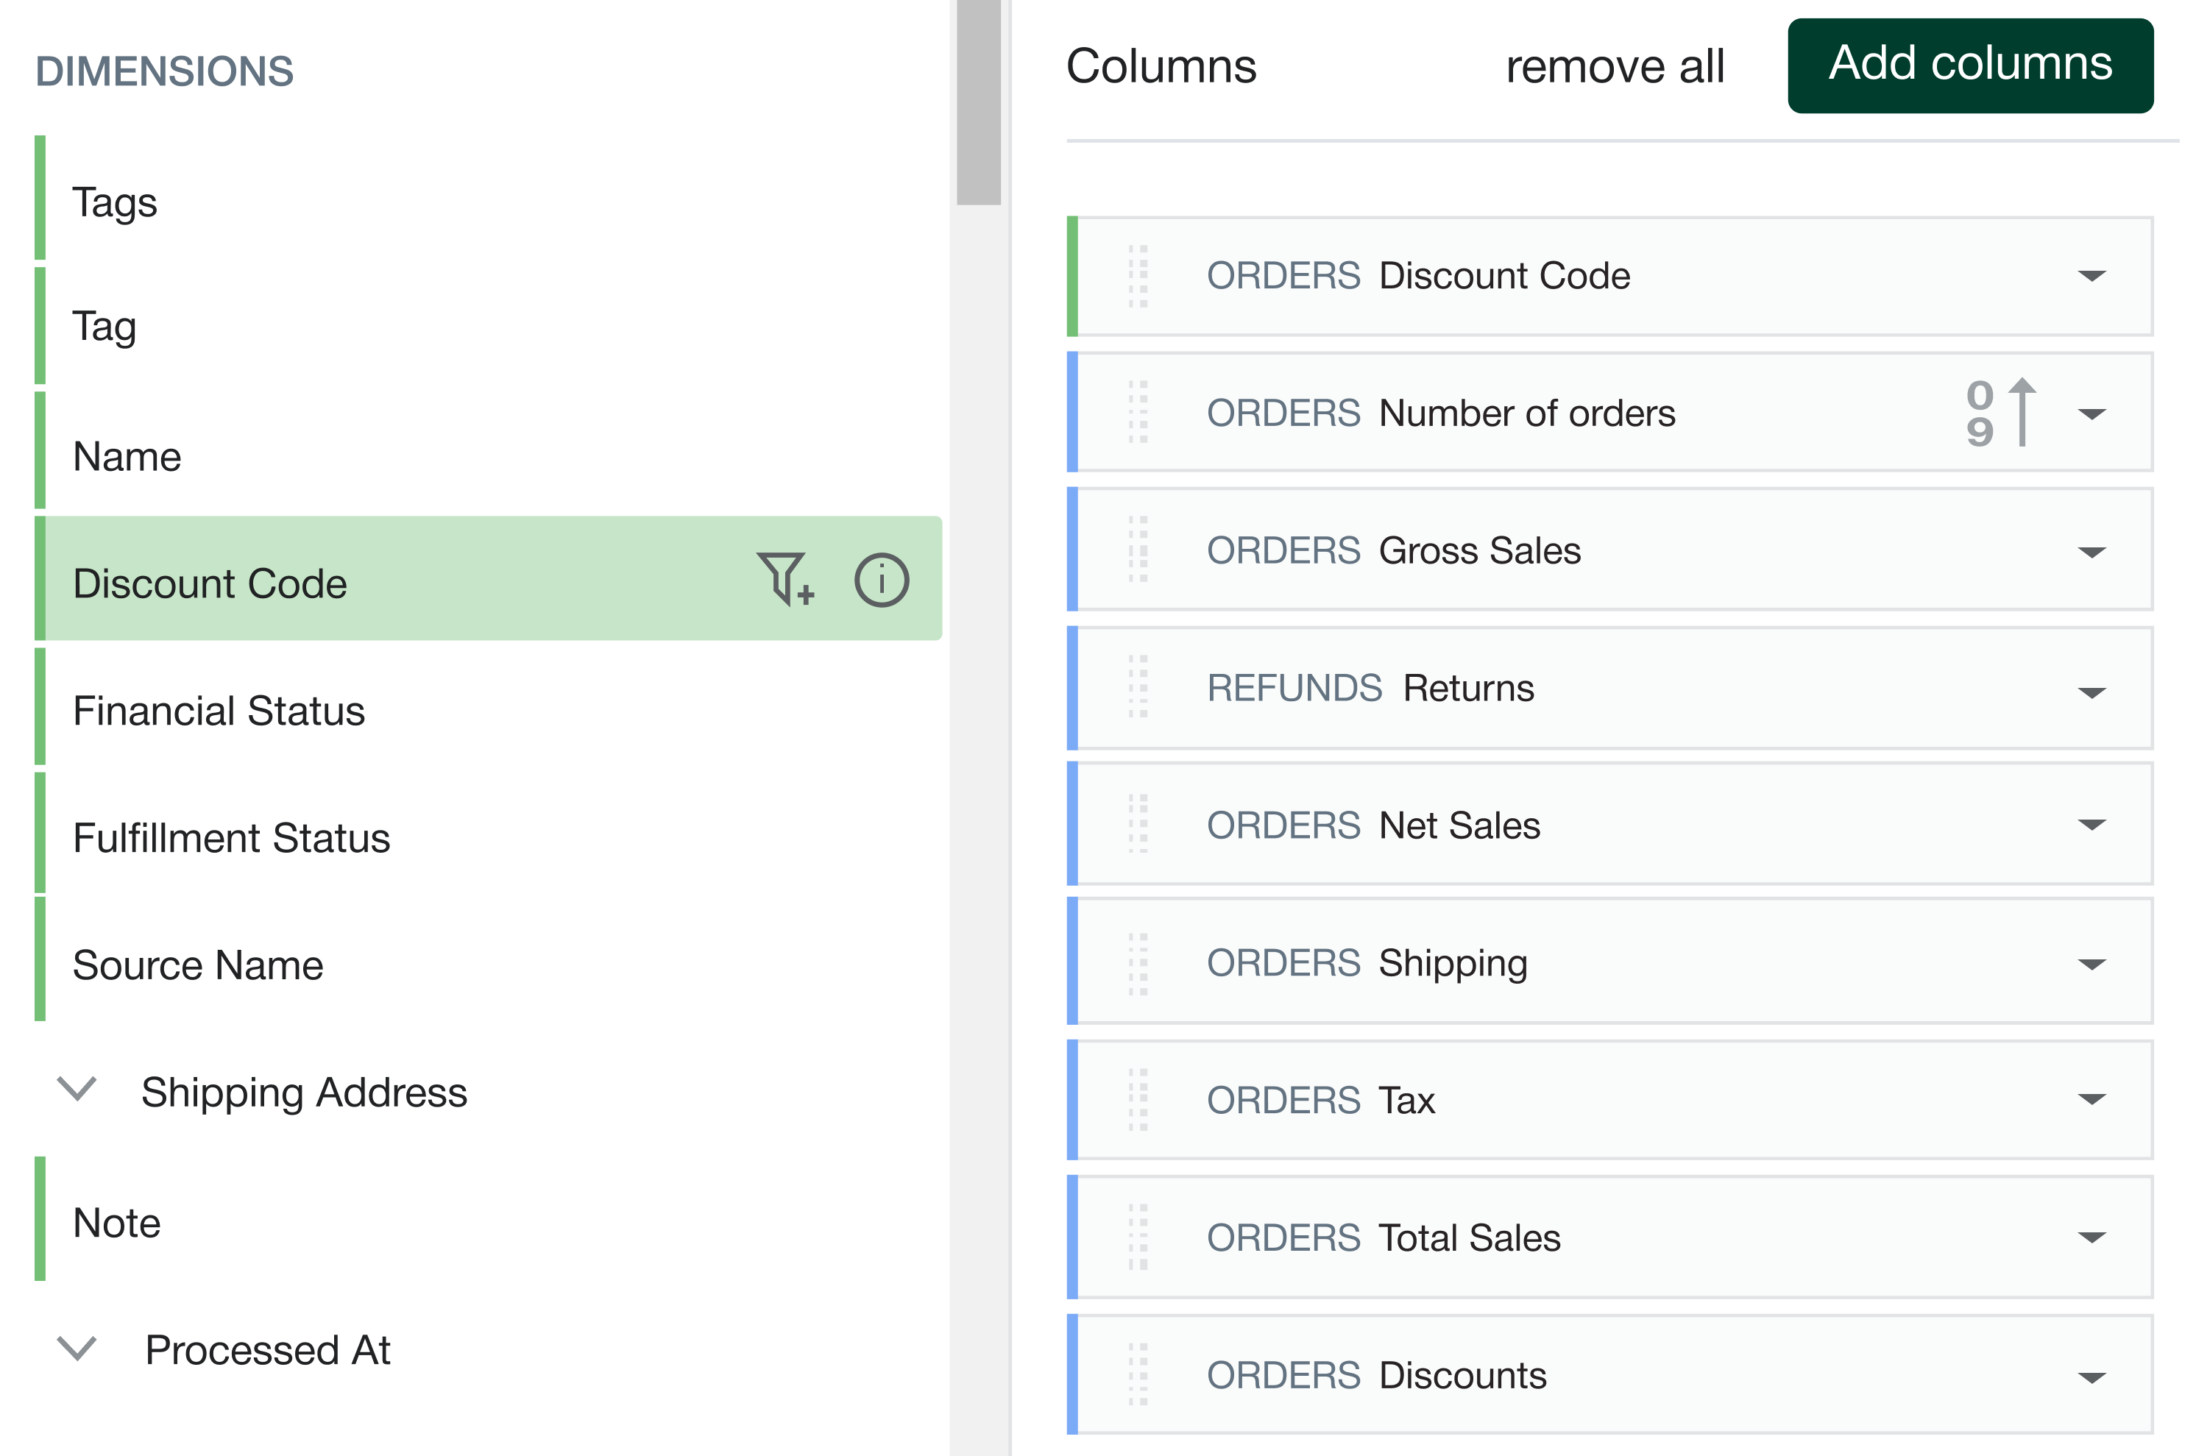The height and width of the screenshot is (1456, 2196).
Task: Click the drag handle of Discount Code column
Action: [x=1138, y=276]
